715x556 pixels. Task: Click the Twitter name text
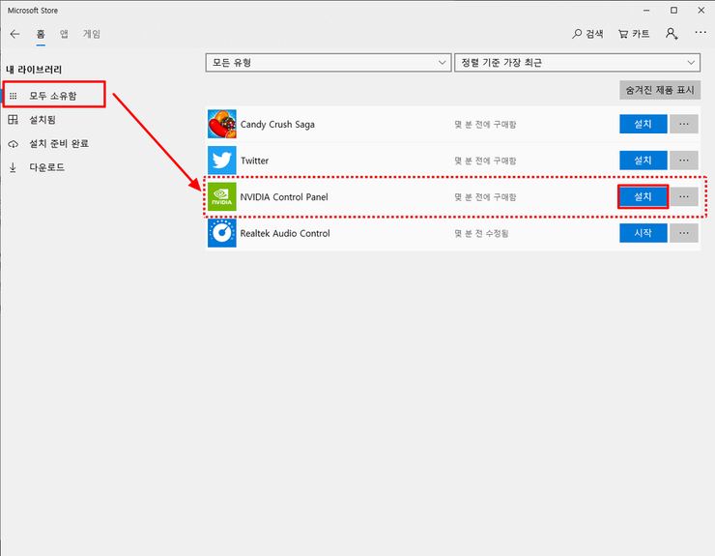[254, 161]
